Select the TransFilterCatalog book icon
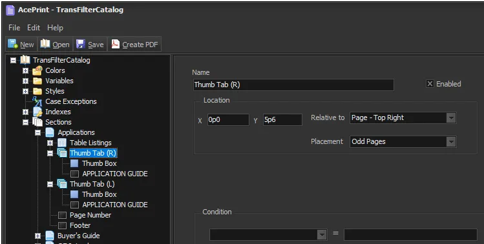Image resolution: width=484 pixels, height=244 pixels. click(x=25, y=60)
